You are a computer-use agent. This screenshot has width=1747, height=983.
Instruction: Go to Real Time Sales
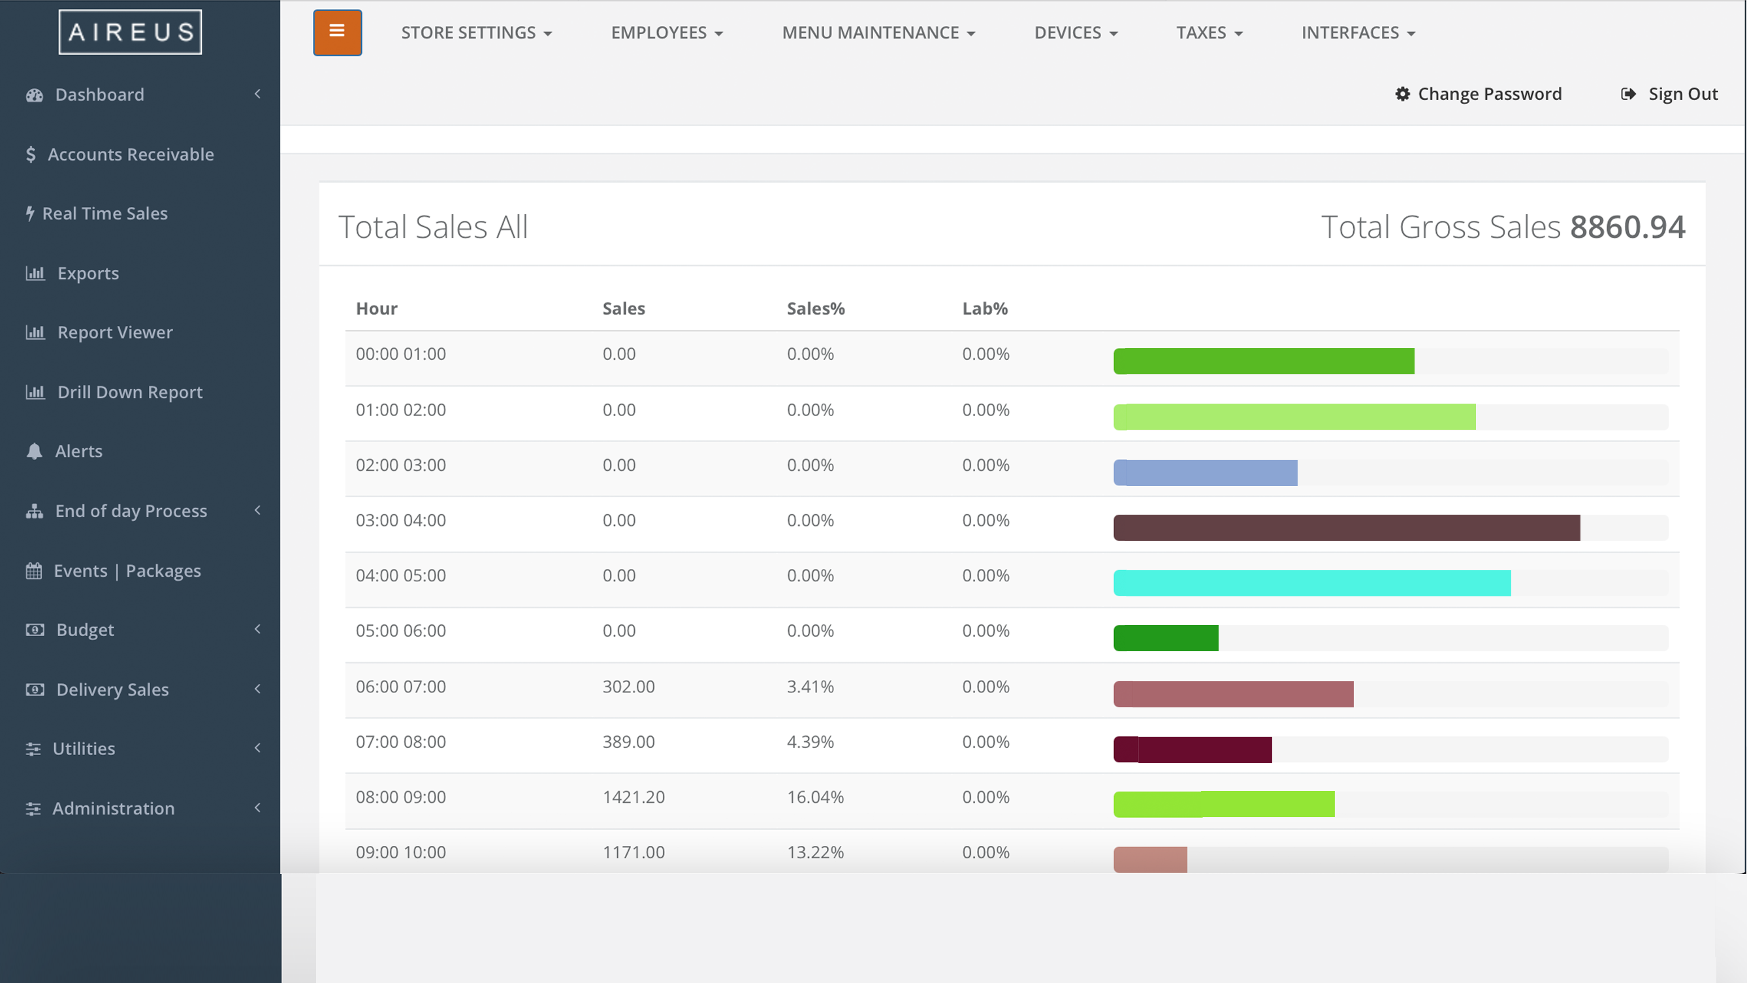(105, 214)
